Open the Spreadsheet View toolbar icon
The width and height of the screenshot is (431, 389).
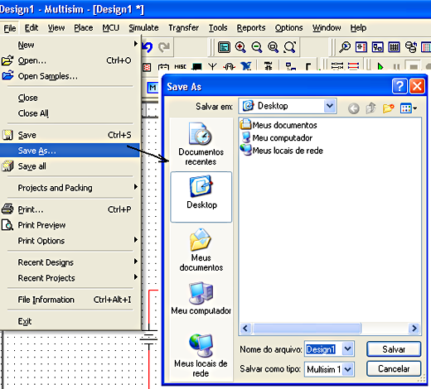coord(377,47)
